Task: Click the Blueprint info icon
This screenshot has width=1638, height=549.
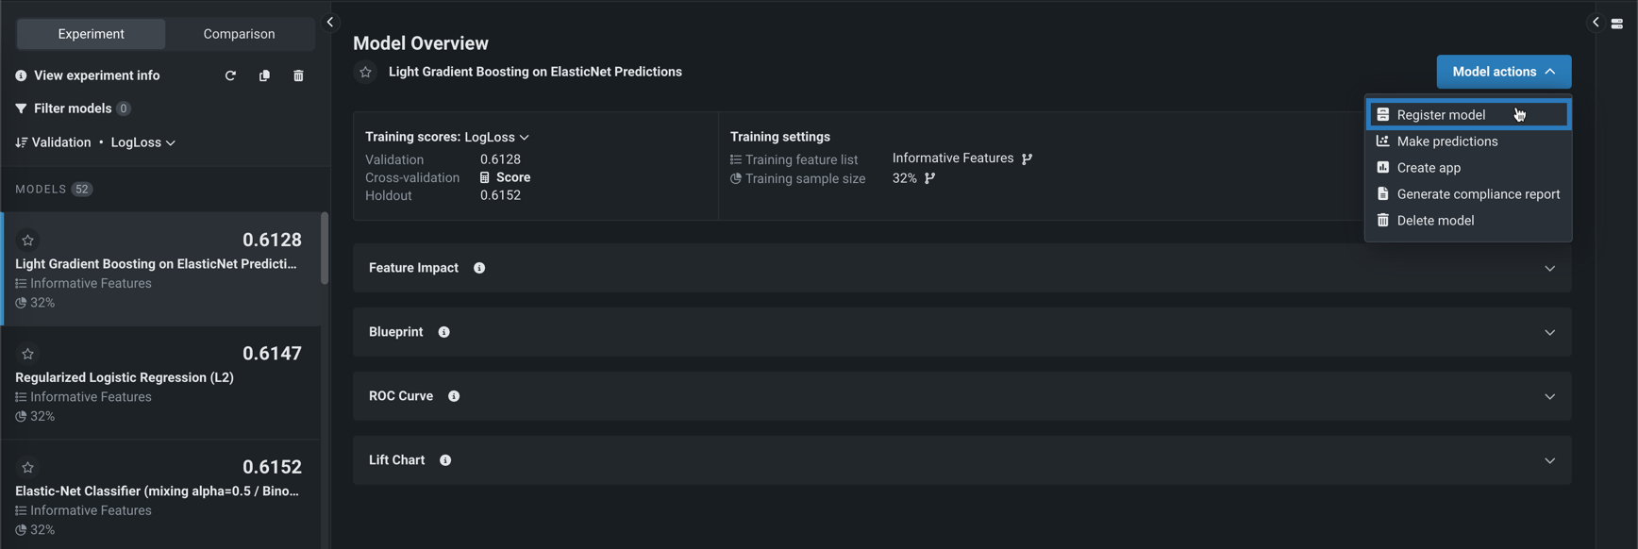Action: 443,332
